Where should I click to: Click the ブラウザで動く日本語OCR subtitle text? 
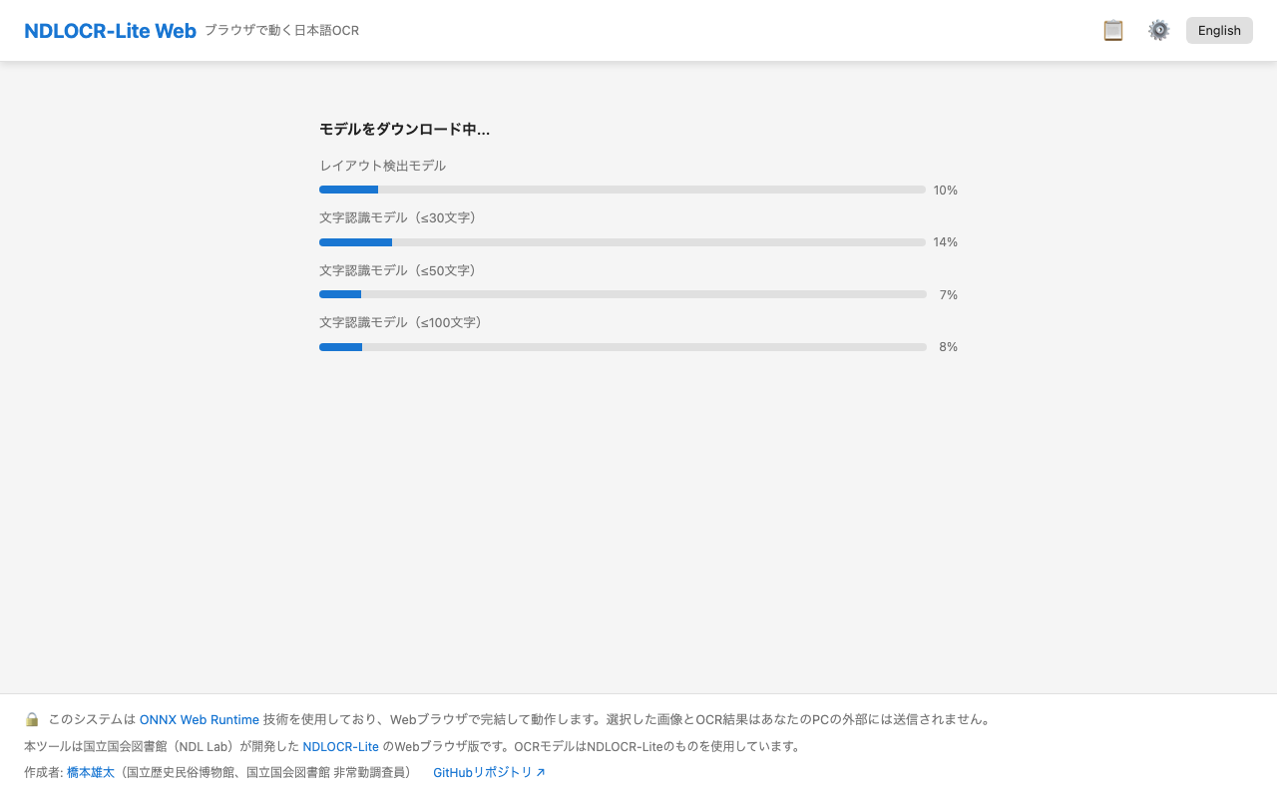(x=282, y=30)
